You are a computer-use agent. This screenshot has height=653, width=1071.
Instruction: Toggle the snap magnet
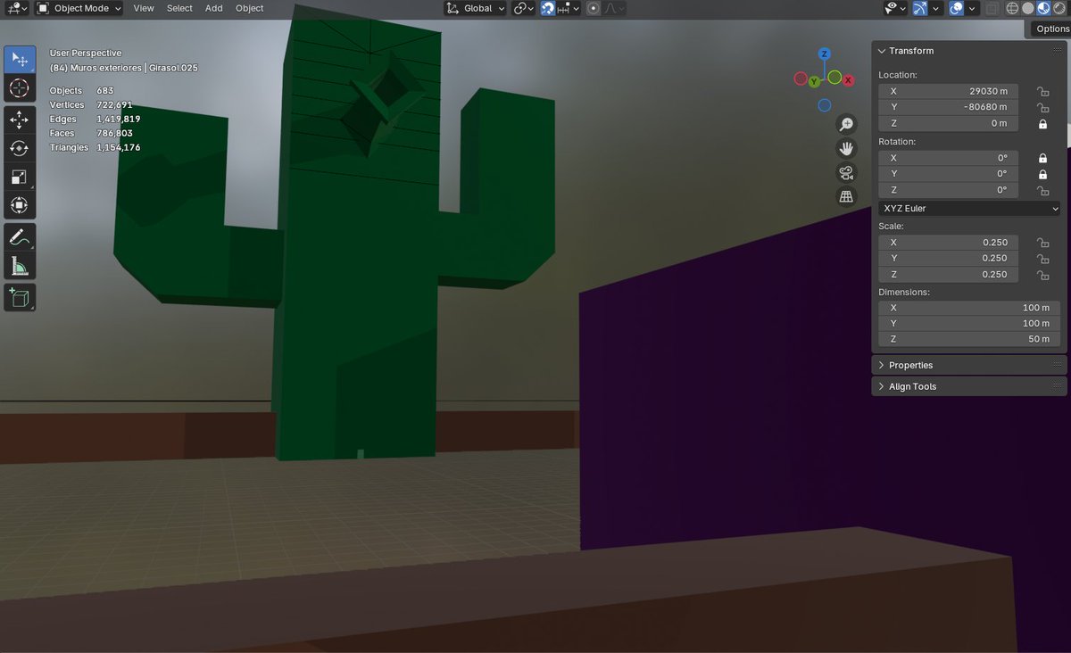548,8
